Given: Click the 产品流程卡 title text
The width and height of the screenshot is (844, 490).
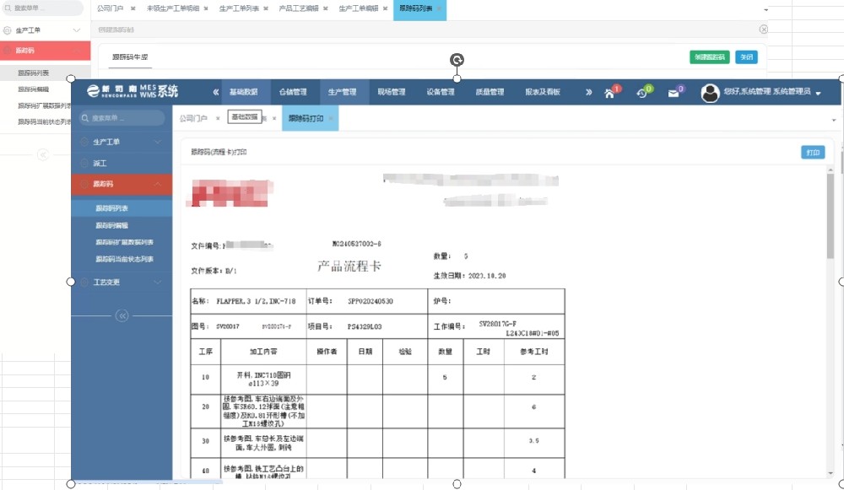Looking at the screenshot, I should click(x=349, y=266).
